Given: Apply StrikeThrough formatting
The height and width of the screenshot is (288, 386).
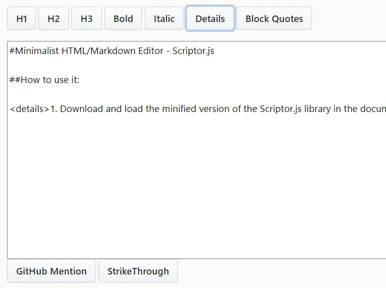Looking at the screenshot, I should 138,271.
